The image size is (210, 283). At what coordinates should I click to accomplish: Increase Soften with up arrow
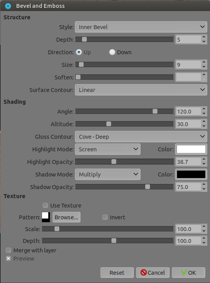pyautogui.click(x=204, y=75)
